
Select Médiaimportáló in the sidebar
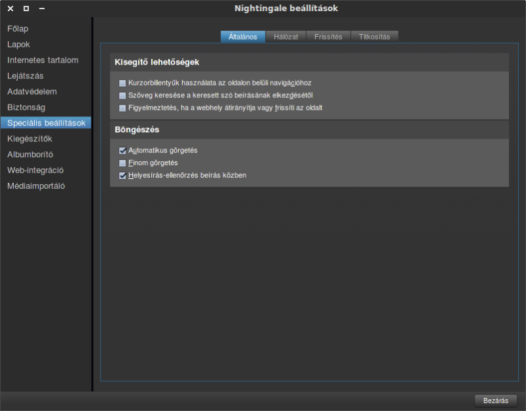(x=45, y=186)
